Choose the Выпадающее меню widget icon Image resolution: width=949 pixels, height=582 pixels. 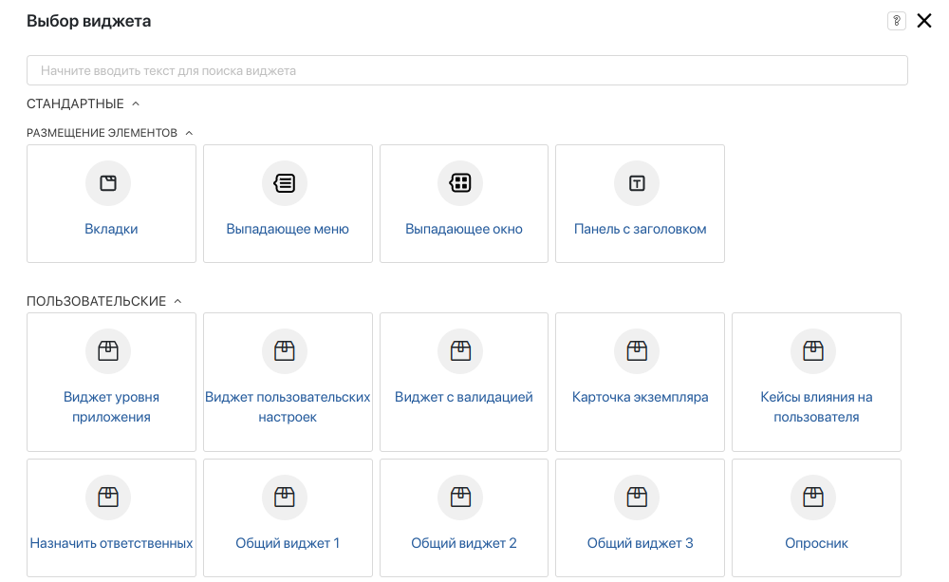285,183
